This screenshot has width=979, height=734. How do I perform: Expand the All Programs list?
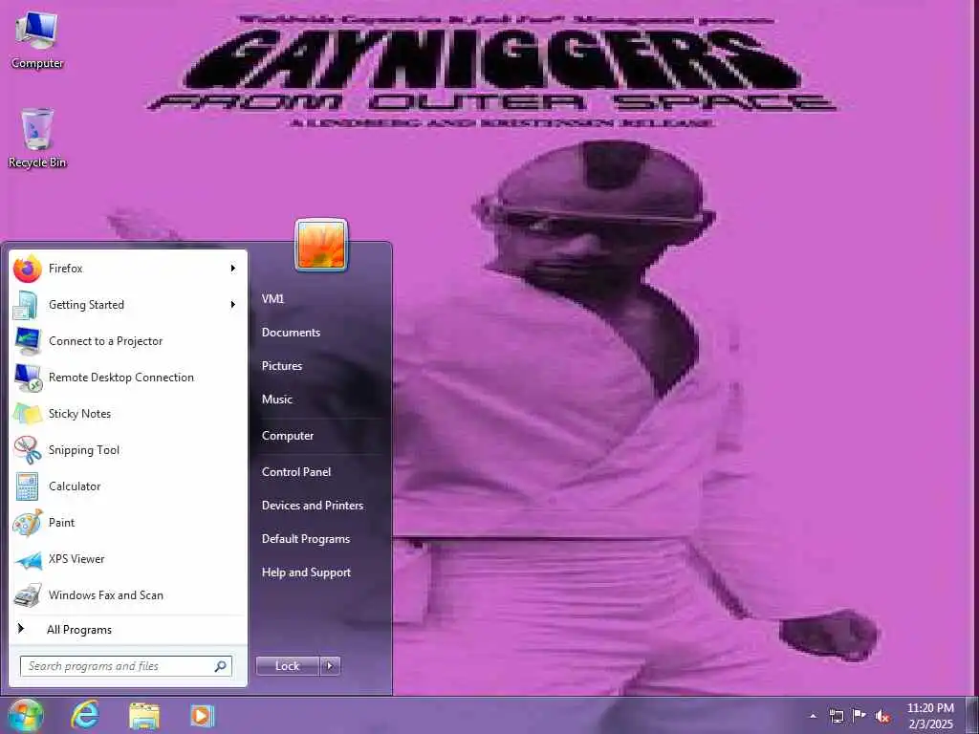coord(128,630)
